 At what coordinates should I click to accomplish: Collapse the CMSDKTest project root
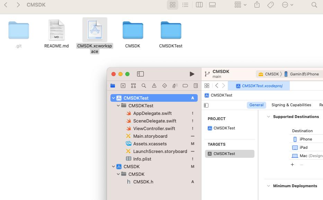click(113, 98)
